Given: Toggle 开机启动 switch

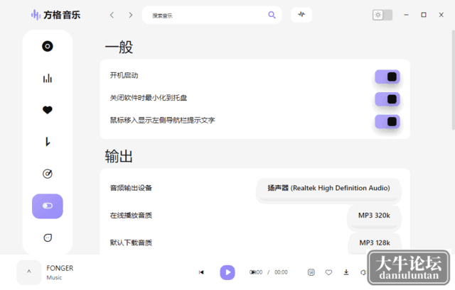Looking at the screenshot, I should pos(387,77).
